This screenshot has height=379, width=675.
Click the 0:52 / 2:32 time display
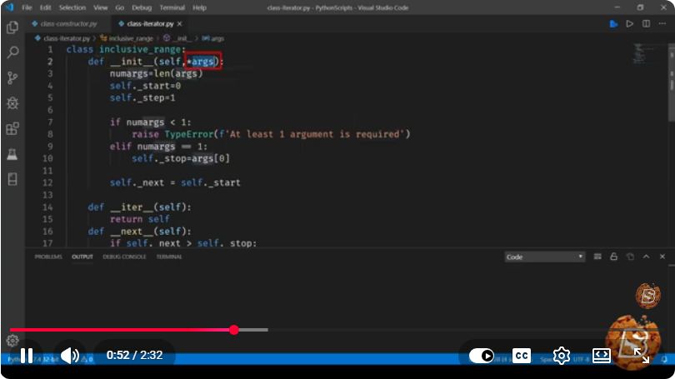tap(134, 356)
